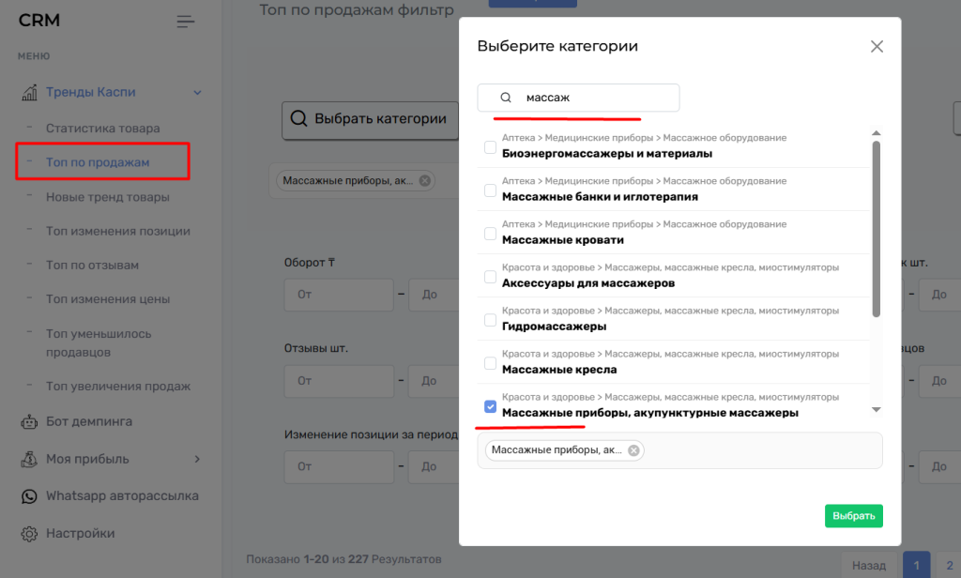Check Гидромассажеры category
The width and height of the screenshot is (961, 578).
click(490, 320)
